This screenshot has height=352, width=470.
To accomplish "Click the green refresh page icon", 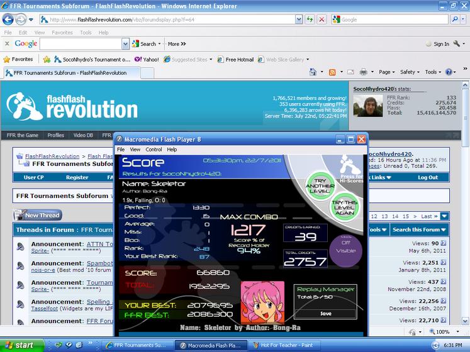I will (x=310, y=19).
